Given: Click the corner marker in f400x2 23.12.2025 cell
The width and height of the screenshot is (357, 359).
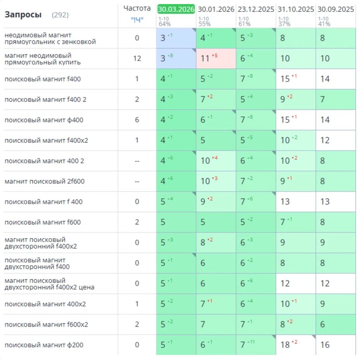Looking at the screenshot, I should pos(274,132).
